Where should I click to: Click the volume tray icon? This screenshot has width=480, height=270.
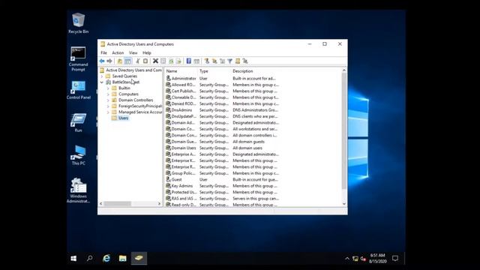point(363,259)
